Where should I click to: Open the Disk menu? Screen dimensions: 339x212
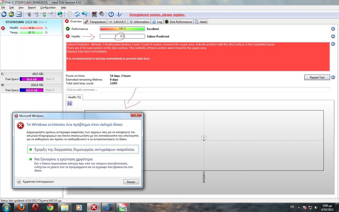12,8
